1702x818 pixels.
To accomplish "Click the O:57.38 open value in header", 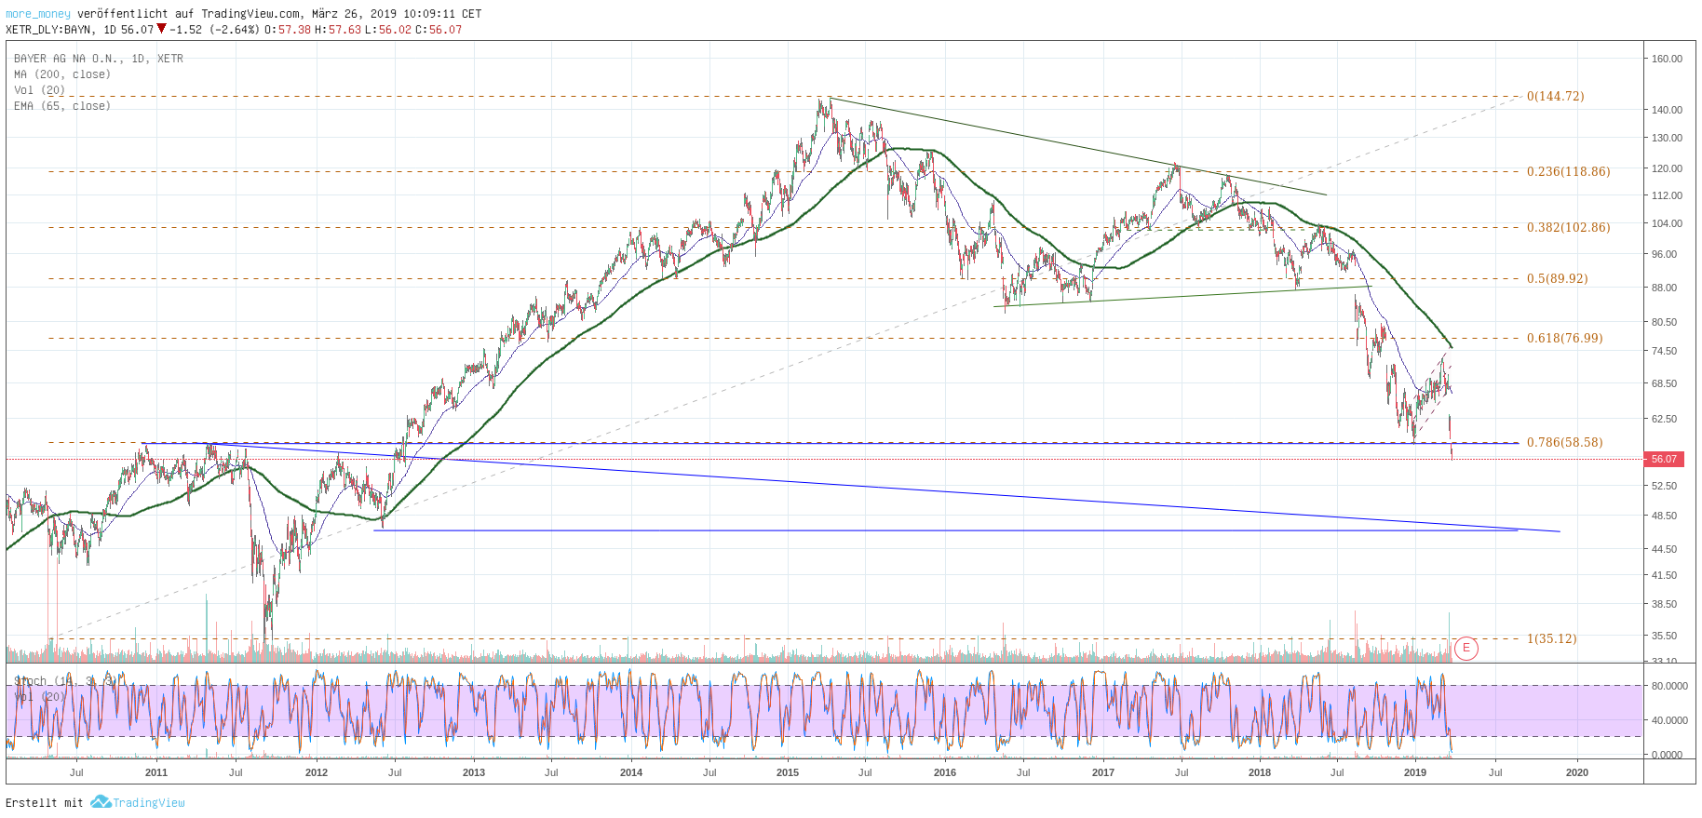I will point(288,30).
